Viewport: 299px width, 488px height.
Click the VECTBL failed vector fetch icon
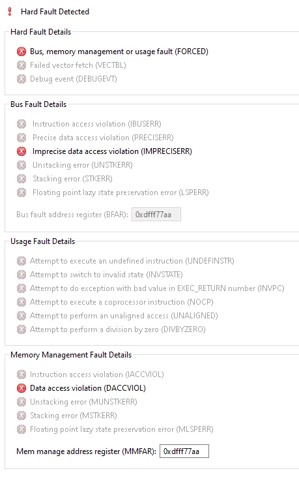[x=21, y=65]
